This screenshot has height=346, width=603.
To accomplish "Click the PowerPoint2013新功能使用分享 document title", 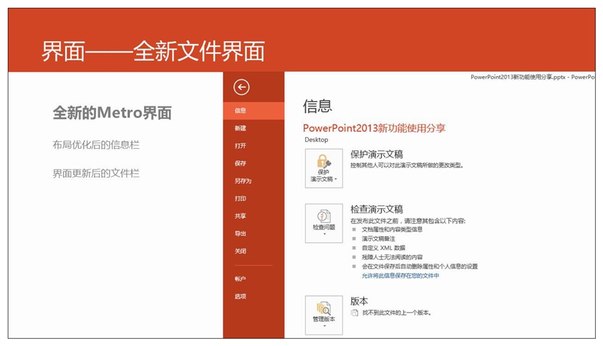I will pyautogui.click(x=374, y=128).
